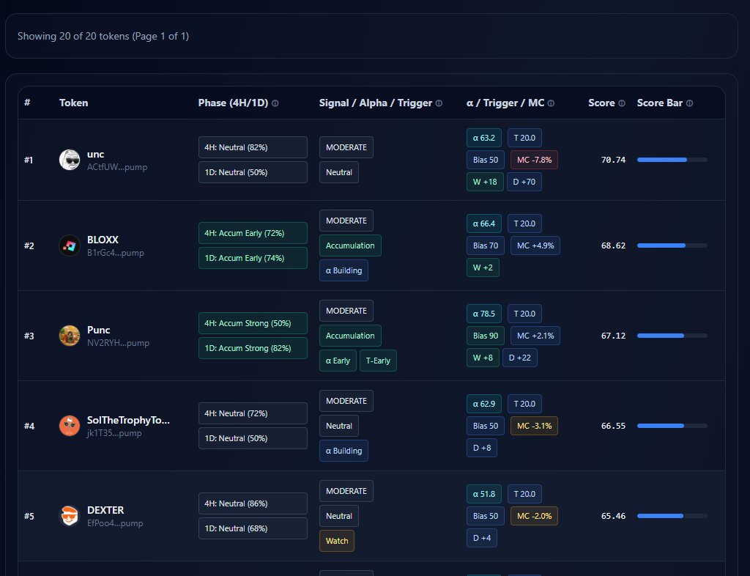The height and width of the screenshot is (576, 750).
Task: Click the info icon next to Score header
Action: point(622,103)
